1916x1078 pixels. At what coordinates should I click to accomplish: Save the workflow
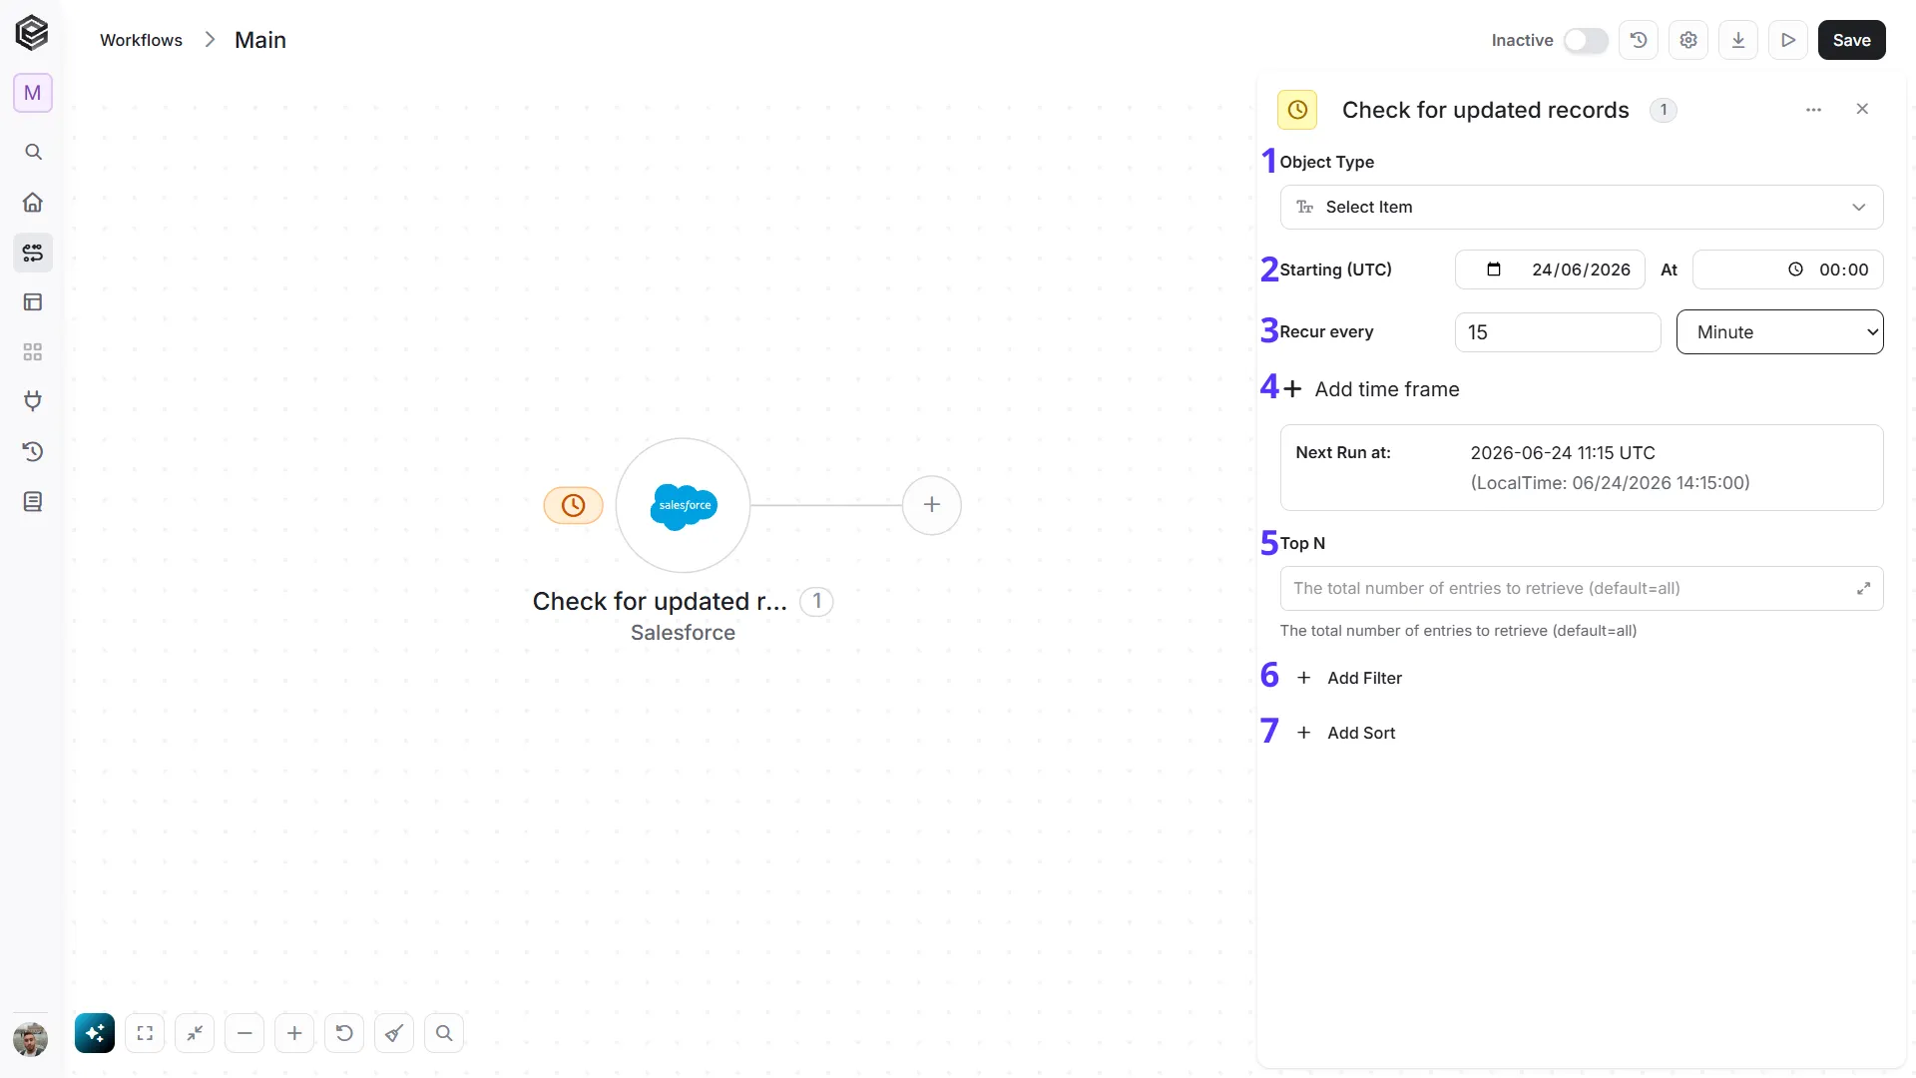point(1852,40)
